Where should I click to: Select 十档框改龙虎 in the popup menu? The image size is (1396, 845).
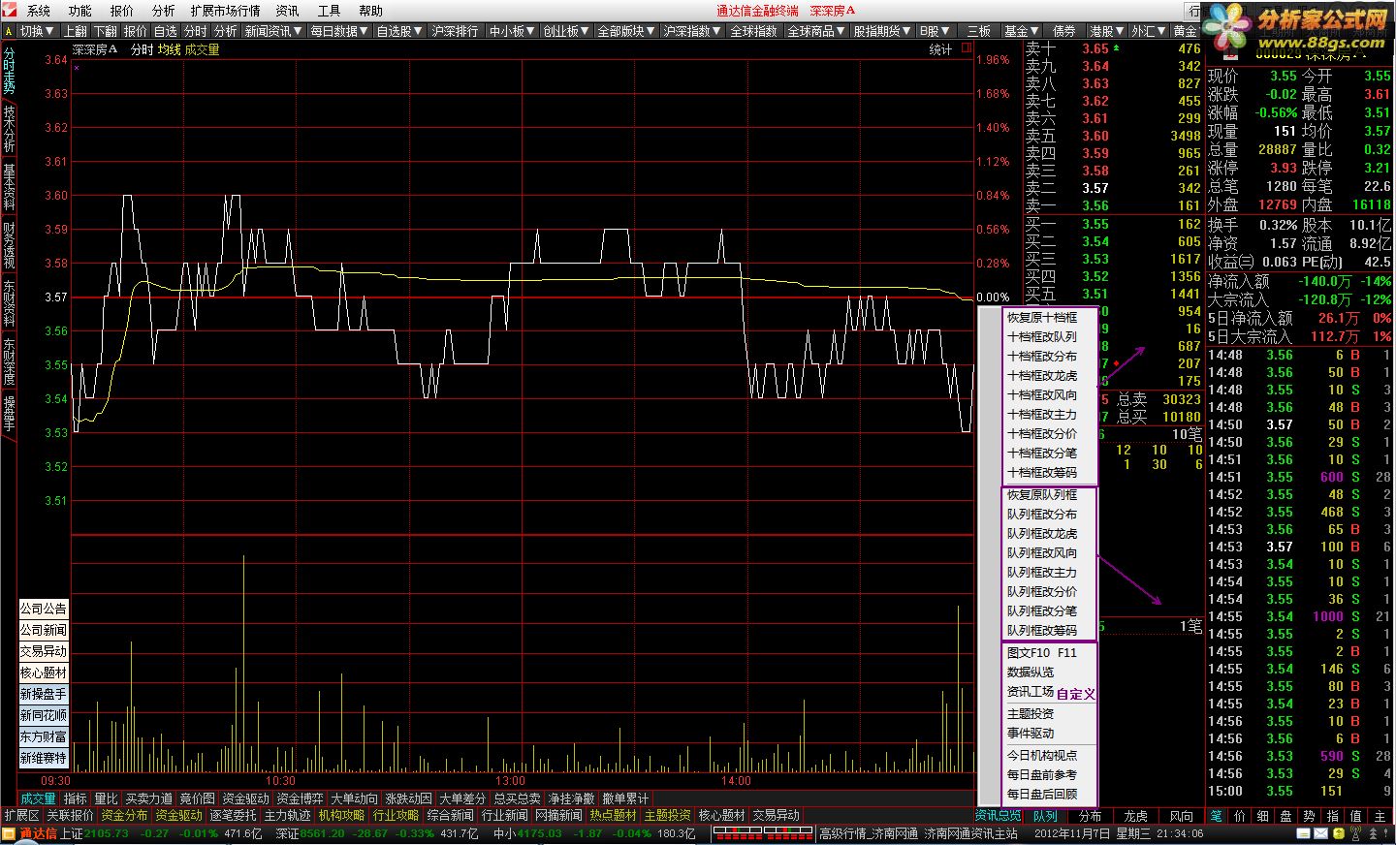[1042, 376]
